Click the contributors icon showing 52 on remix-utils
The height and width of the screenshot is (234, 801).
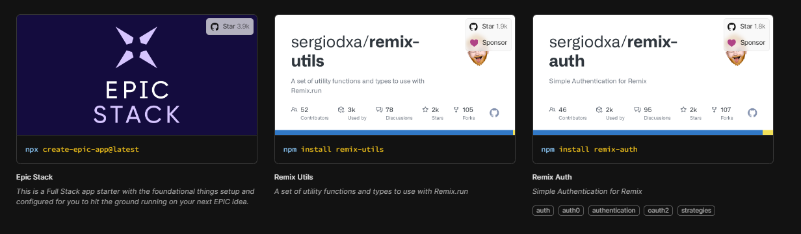[x=295, y=110]
